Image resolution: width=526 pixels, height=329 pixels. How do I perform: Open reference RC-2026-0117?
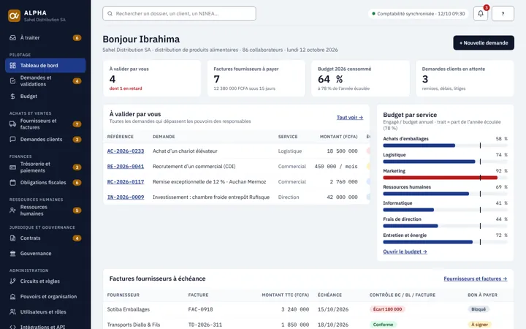click(x=126, y=181)
